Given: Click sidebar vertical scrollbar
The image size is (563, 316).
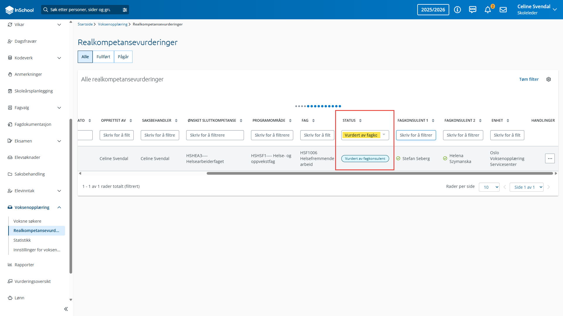Looking at the screenshot, I should point(71,196).
